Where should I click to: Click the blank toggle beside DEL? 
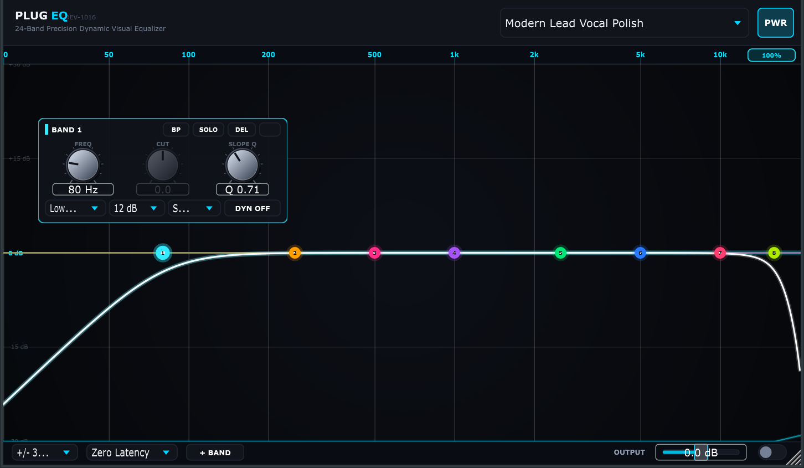pos(270,130)
